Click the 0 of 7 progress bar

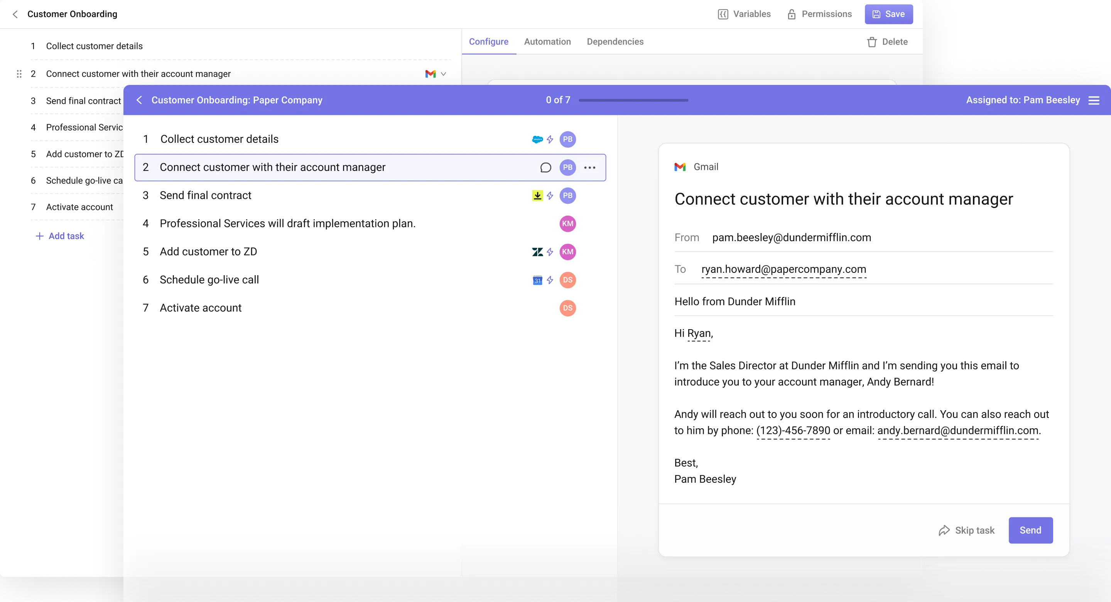[633, 100]
